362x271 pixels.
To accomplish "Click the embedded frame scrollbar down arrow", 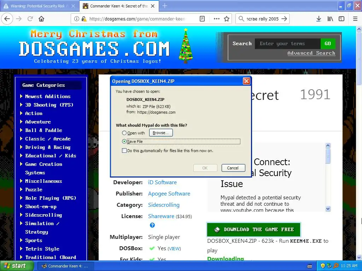I will click(328, 209).
